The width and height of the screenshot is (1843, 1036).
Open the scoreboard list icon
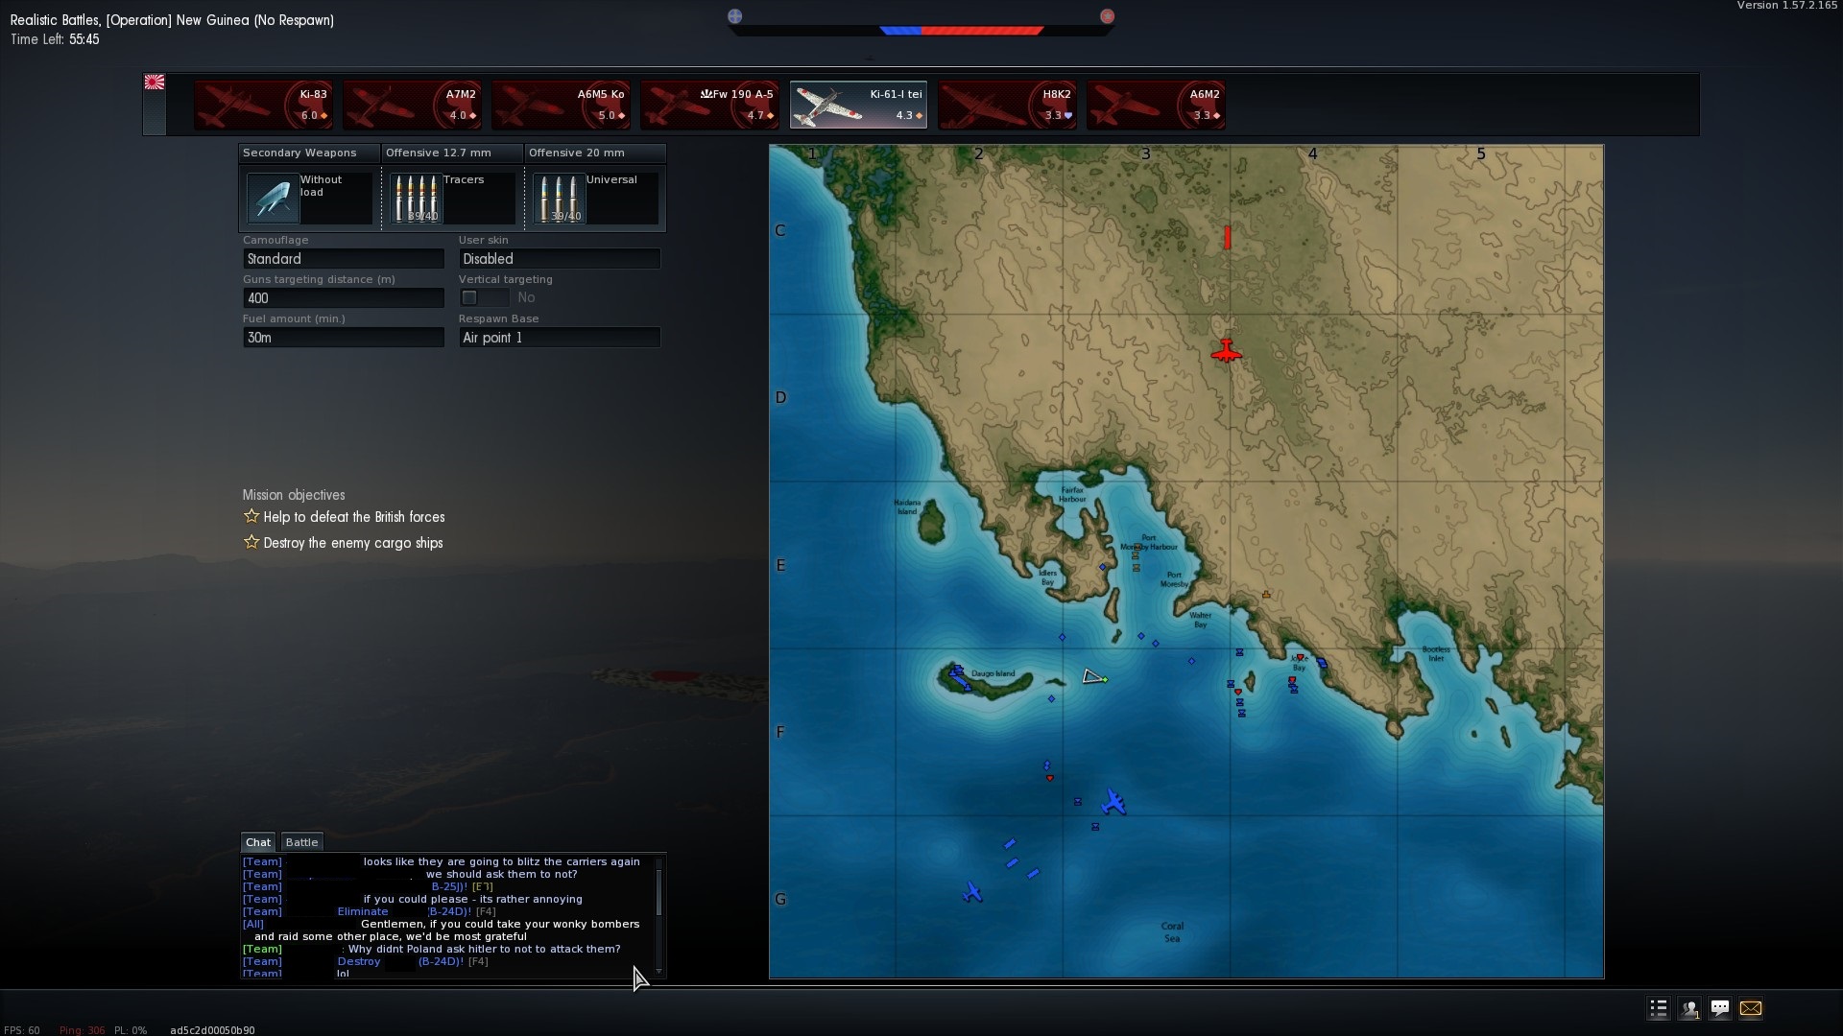(x=1658, y=1008)
